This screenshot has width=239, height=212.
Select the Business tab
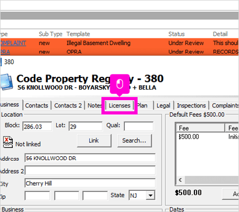[11, 105]
